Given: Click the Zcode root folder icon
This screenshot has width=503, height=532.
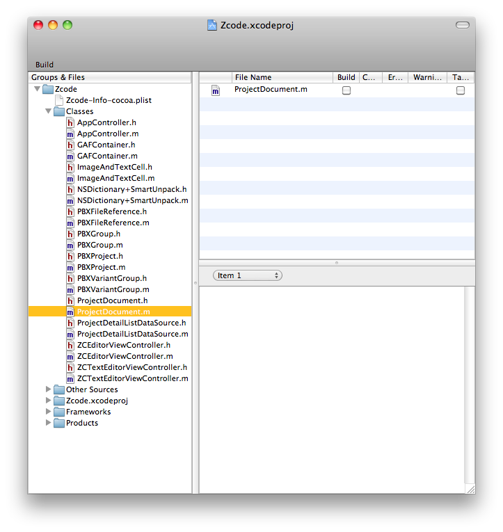Looking at the screenshot, I should (48, 89).
